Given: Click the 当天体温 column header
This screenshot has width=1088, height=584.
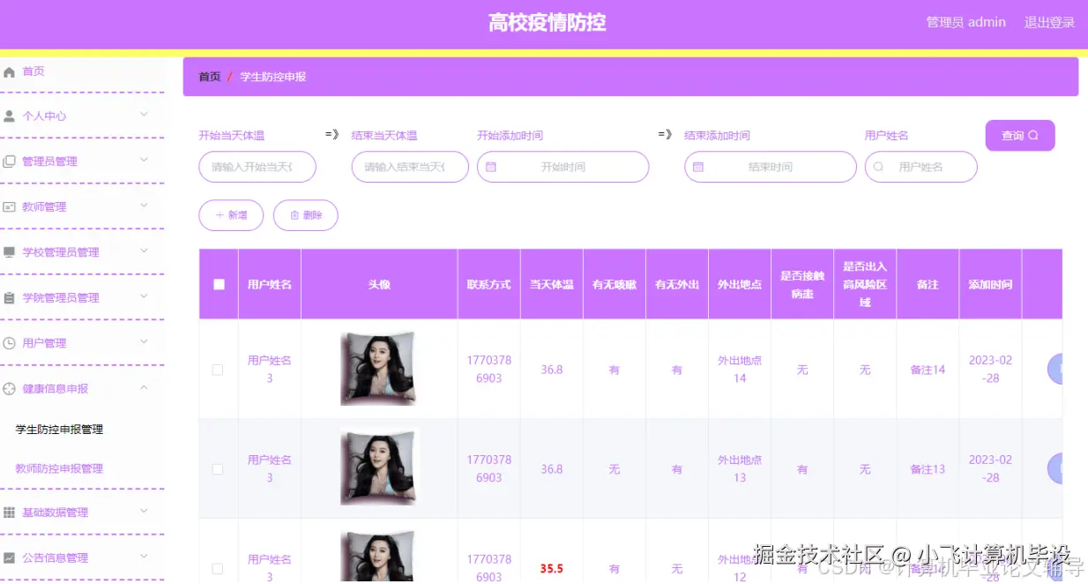Looking at the screenshot, I should click(552, 285).
